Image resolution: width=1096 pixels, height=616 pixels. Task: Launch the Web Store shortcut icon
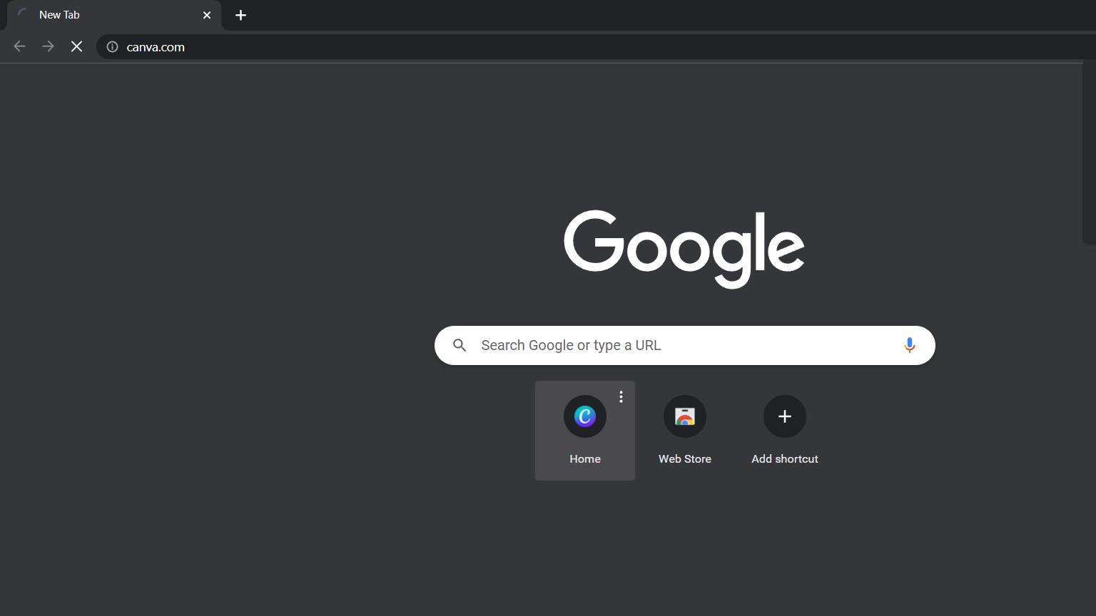tap(684, 416)
